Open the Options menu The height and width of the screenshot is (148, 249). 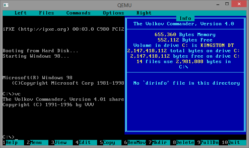113,13
